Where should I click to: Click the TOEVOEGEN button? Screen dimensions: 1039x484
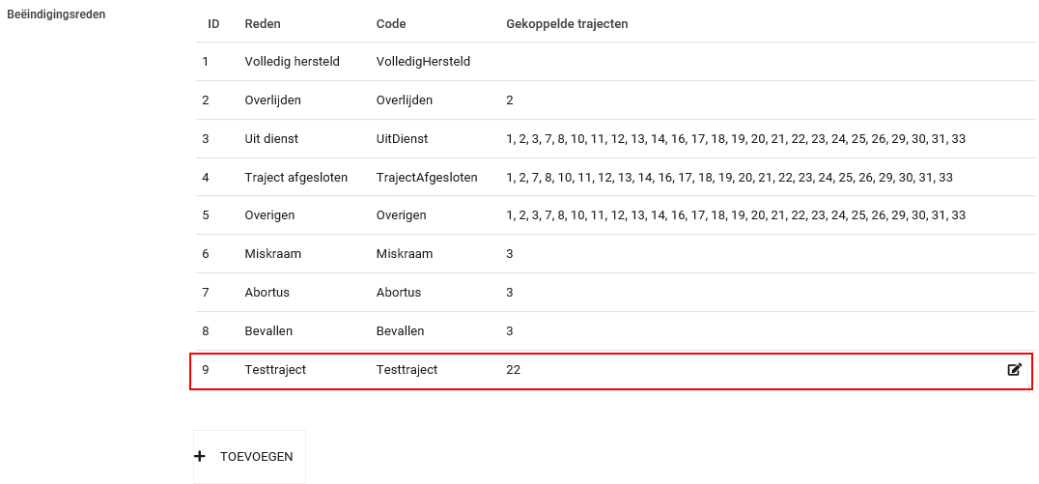[249, 456]
